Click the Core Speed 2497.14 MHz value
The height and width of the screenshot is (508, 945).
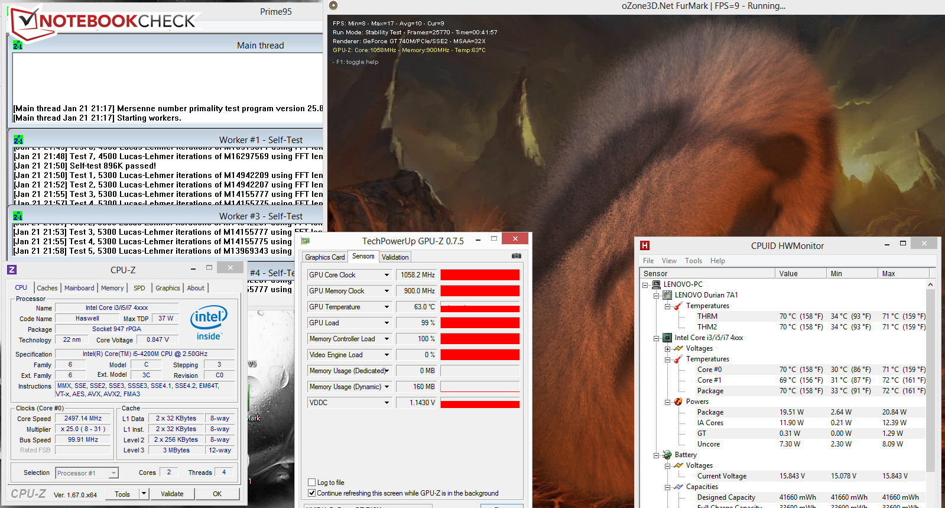click(x=83, y=418)
